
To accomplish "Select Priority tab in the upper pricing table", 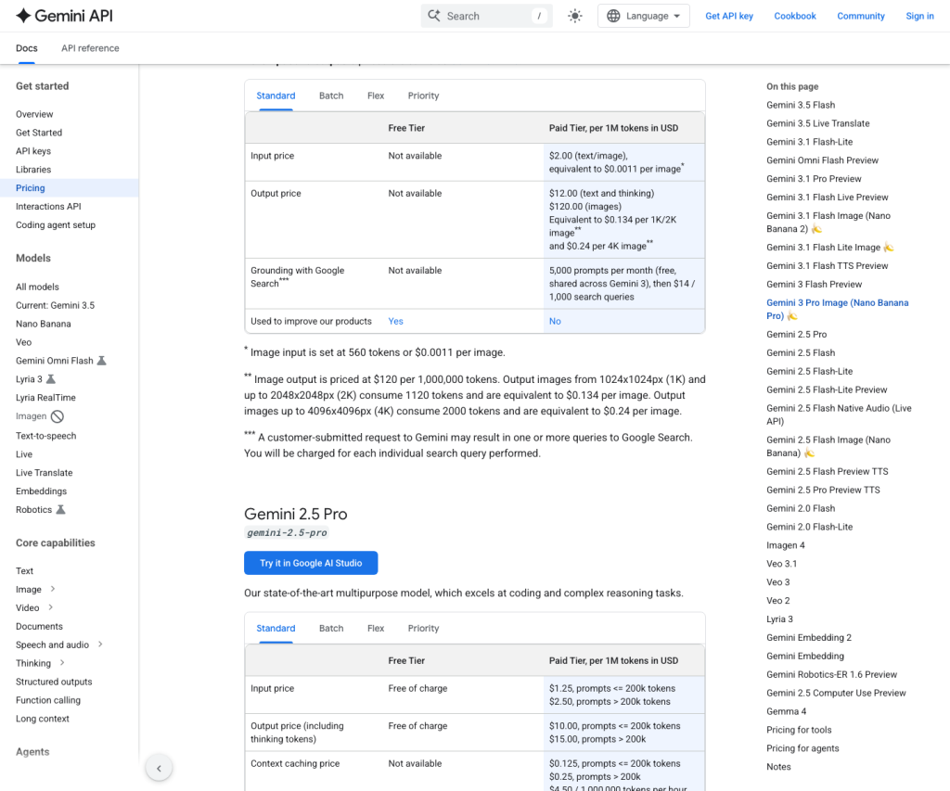I will point(423,96).
